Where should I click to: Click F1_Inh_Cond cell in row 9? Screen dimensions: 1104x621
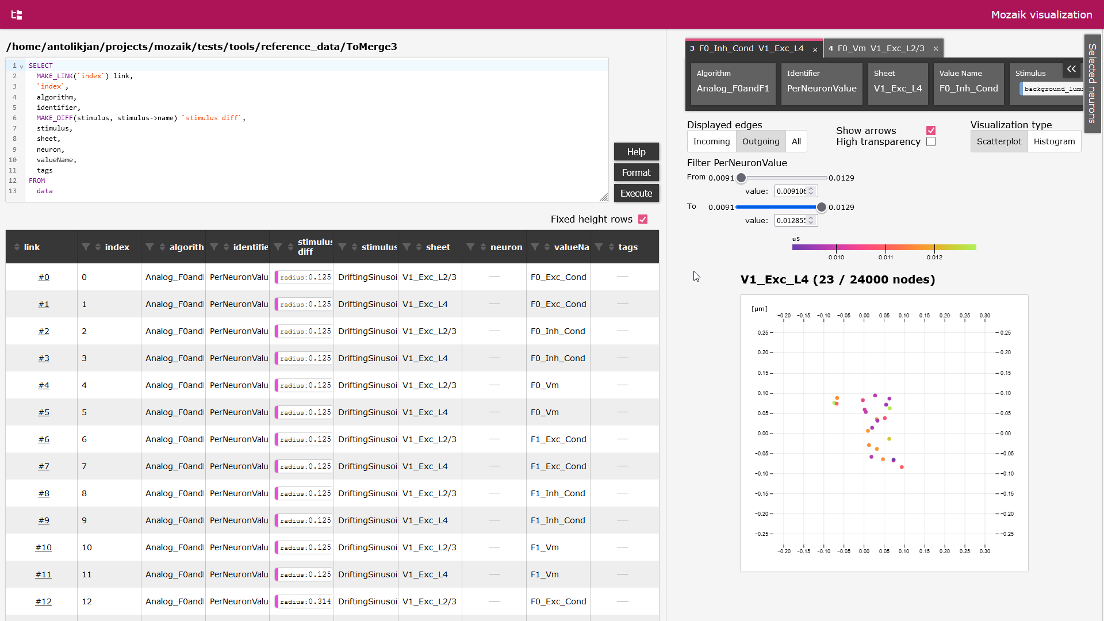(558, 520)
